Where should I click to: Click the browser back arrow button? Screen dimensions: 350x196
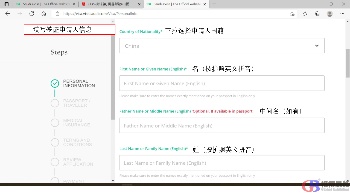[x=8, y=14]
